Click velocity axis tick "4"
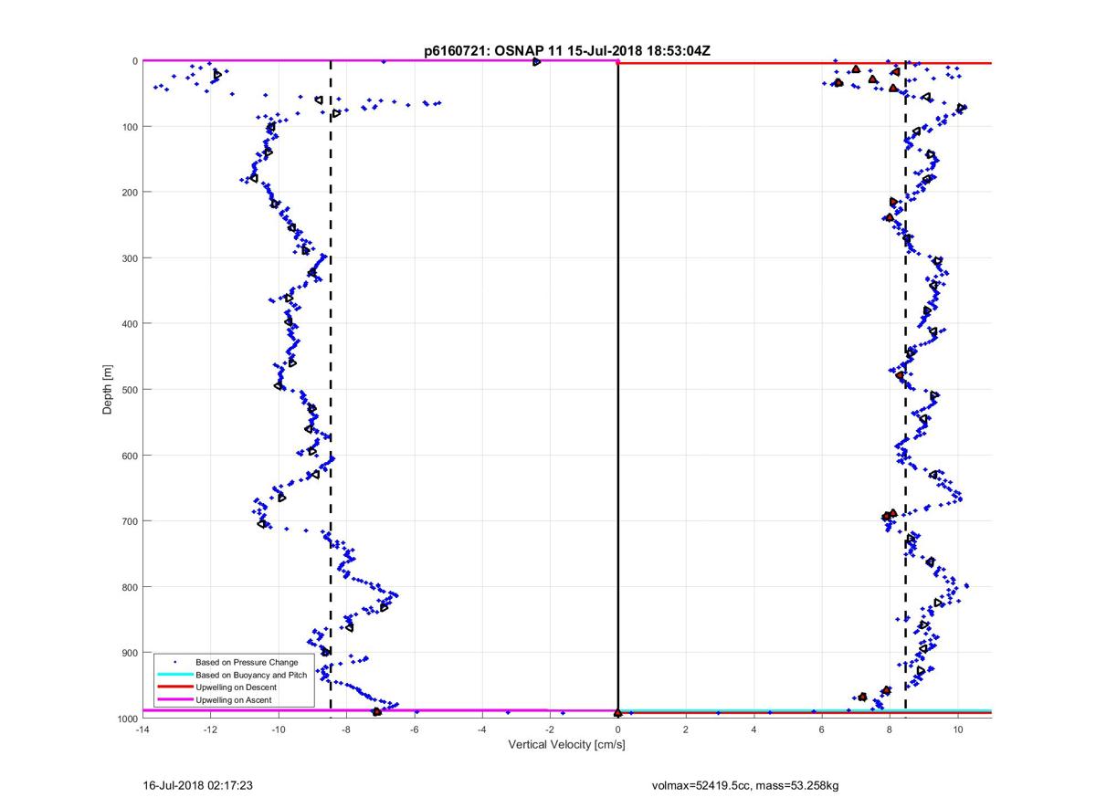The width and height of the screenshot is (1096, 808). tap(753, 729)
